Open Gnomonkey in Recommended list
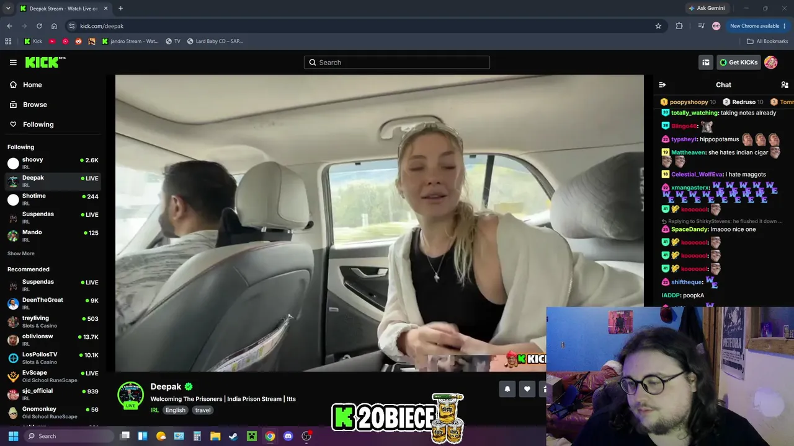This screenshot has width=794, height=446. click(x=53, y=413)
